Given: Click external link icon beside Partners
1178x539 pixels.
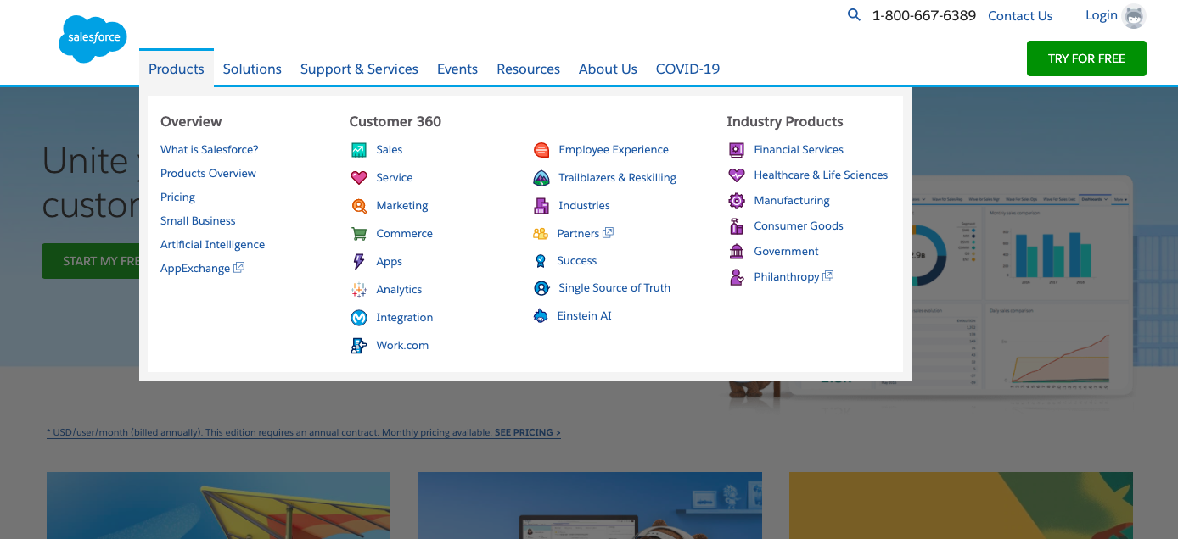Looking at the screenshot, I should pos(609,233).
